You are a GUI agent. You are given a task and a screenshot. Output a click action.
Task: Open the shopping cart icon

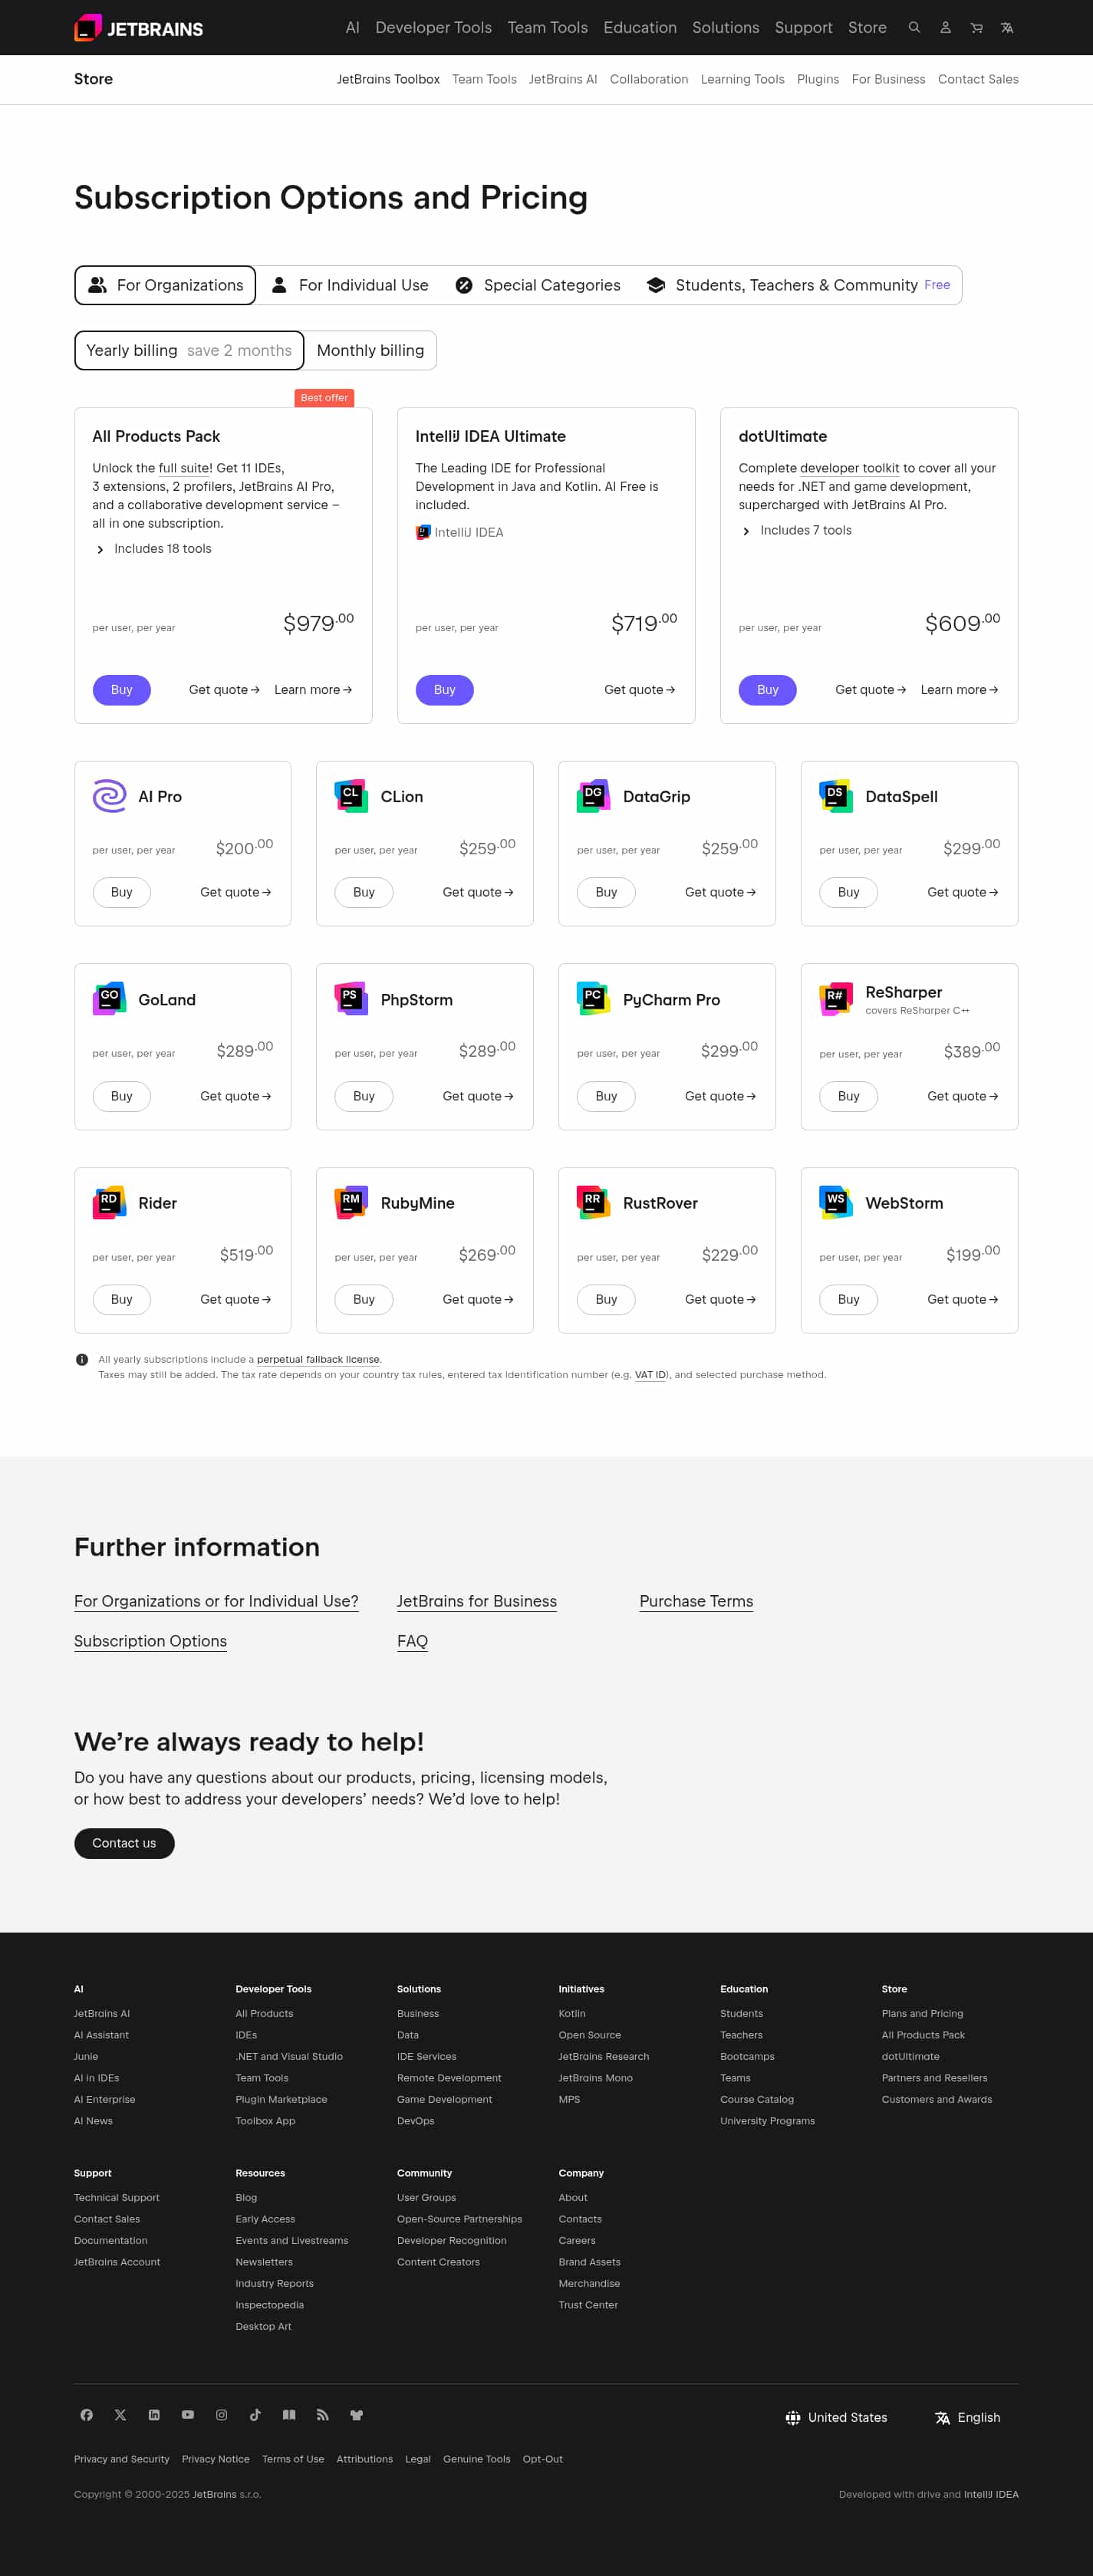click(x=976, y=28)
